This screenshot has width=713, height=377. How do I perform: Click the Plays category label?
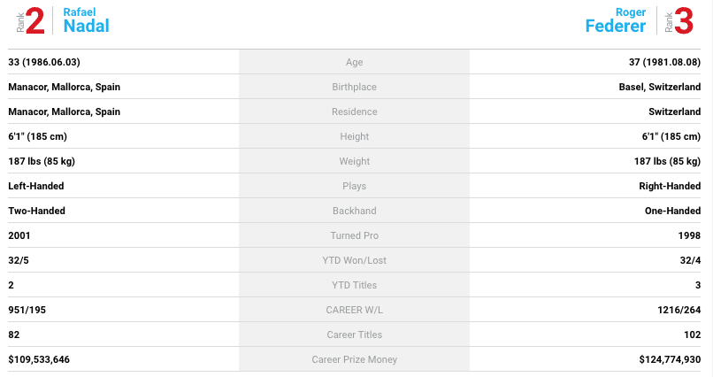click(x=354, y=186)
